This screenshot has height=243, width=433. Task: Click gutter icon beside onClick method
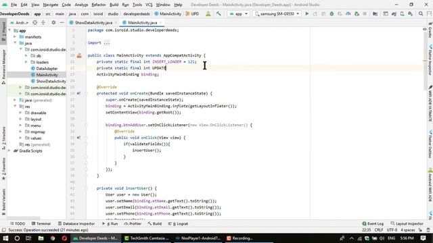[x=78, y=138]
